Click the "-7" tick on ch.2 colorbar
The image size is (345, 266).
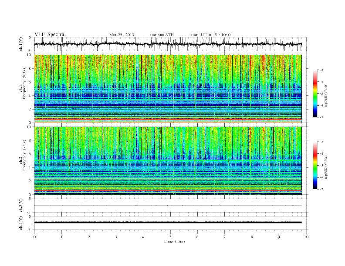pos(321,189)
